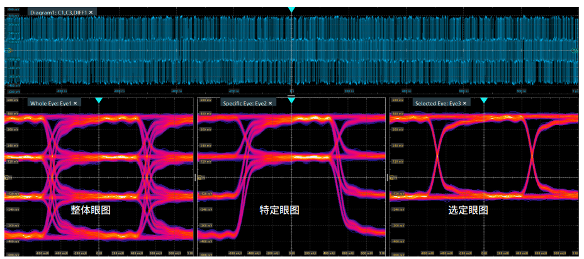Click the splitter handle between waveform and eye diagrams
Viewport: 584px width, 259px height.
291,96
